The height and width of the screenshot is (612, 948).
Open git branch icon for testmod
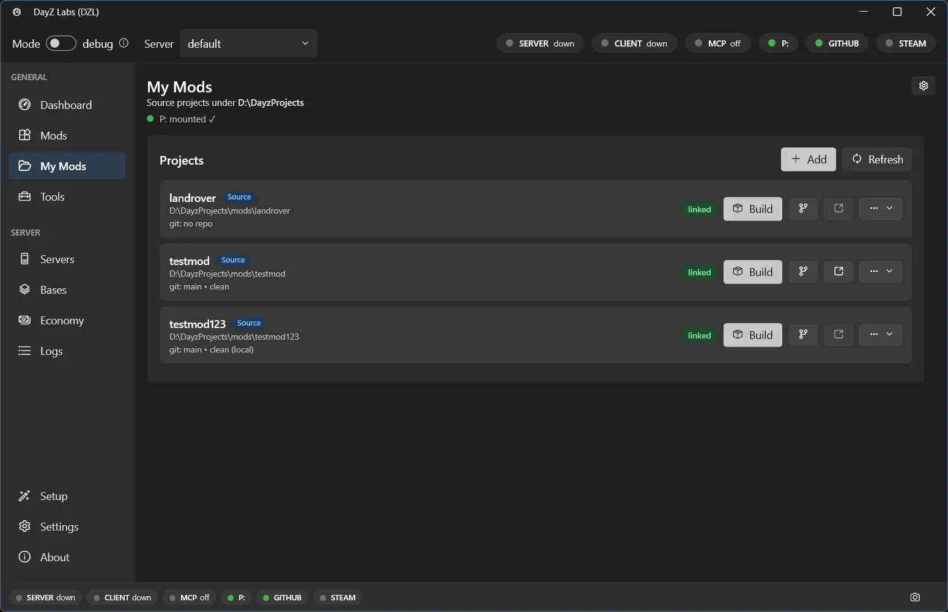click(803, 272)
